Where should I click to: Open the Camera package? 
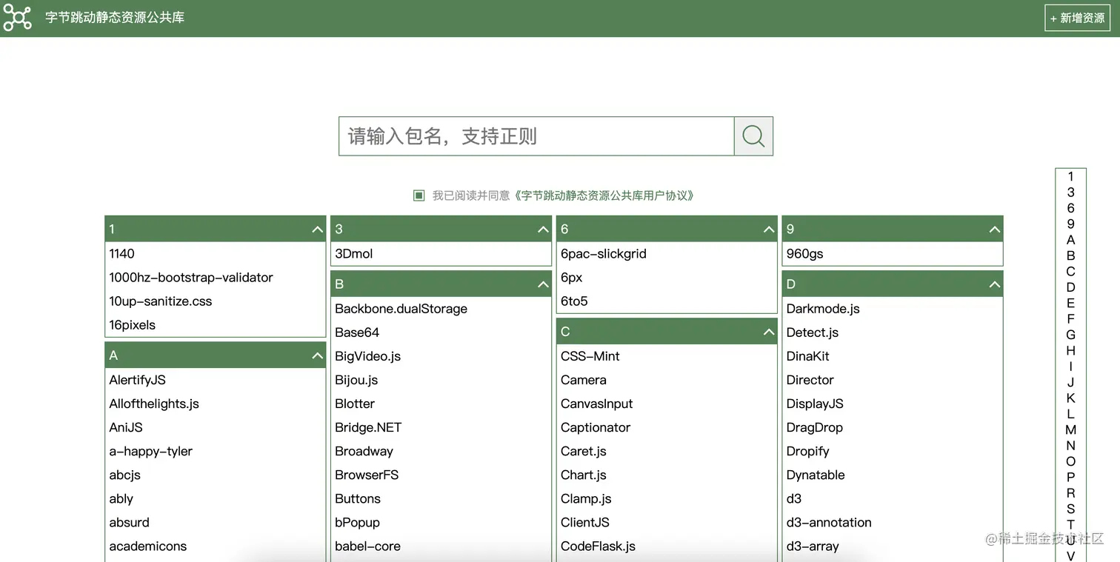click(x=584, y=380)
